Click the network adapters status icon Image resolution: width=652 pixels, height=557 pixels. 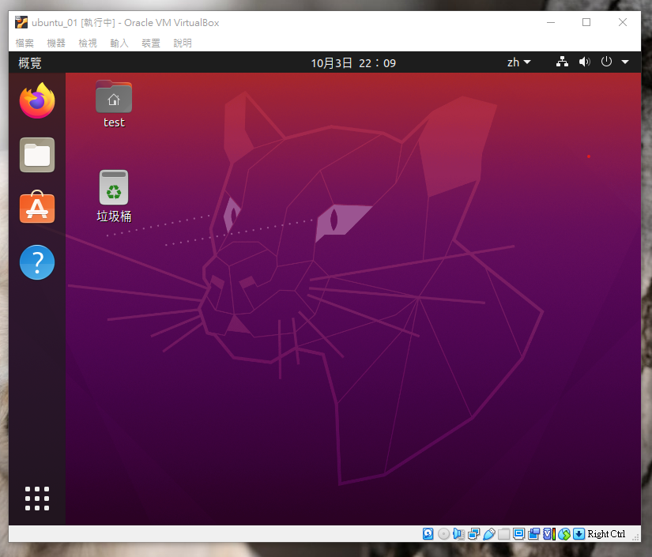coord(473,534)
